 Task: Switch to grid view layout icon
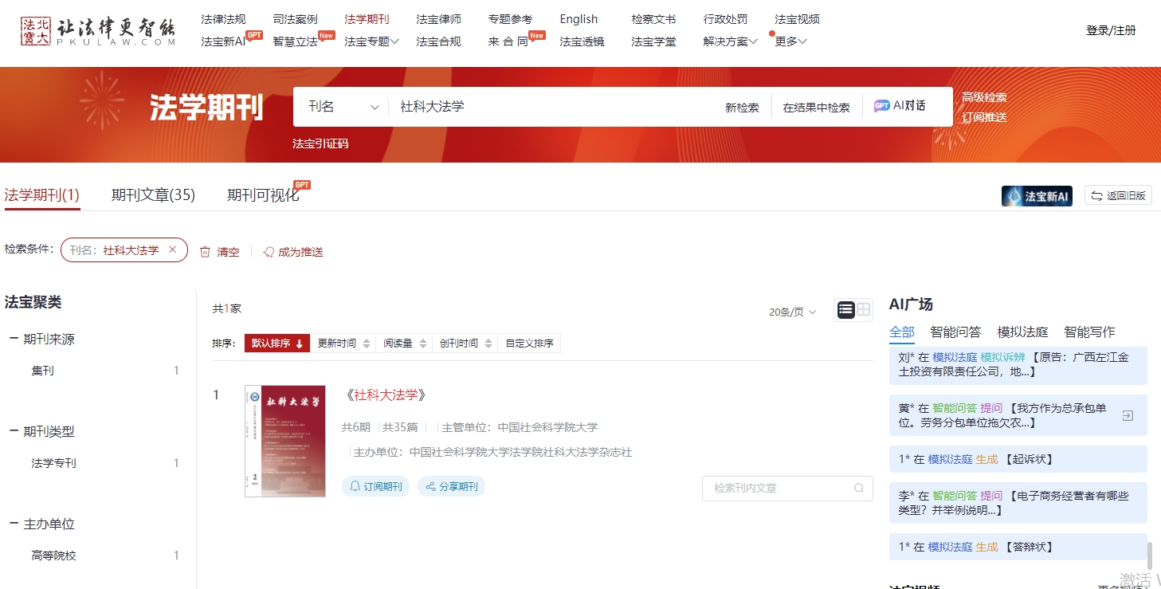tap(864, 310)
